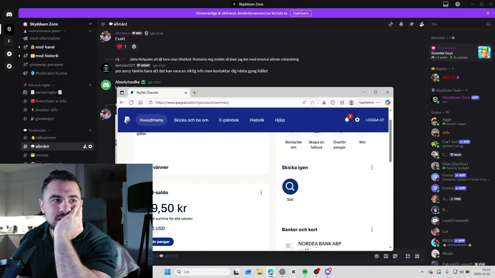Click LOGGA UT in PayPal
This screenshot has height=278, width=495.
375,120
